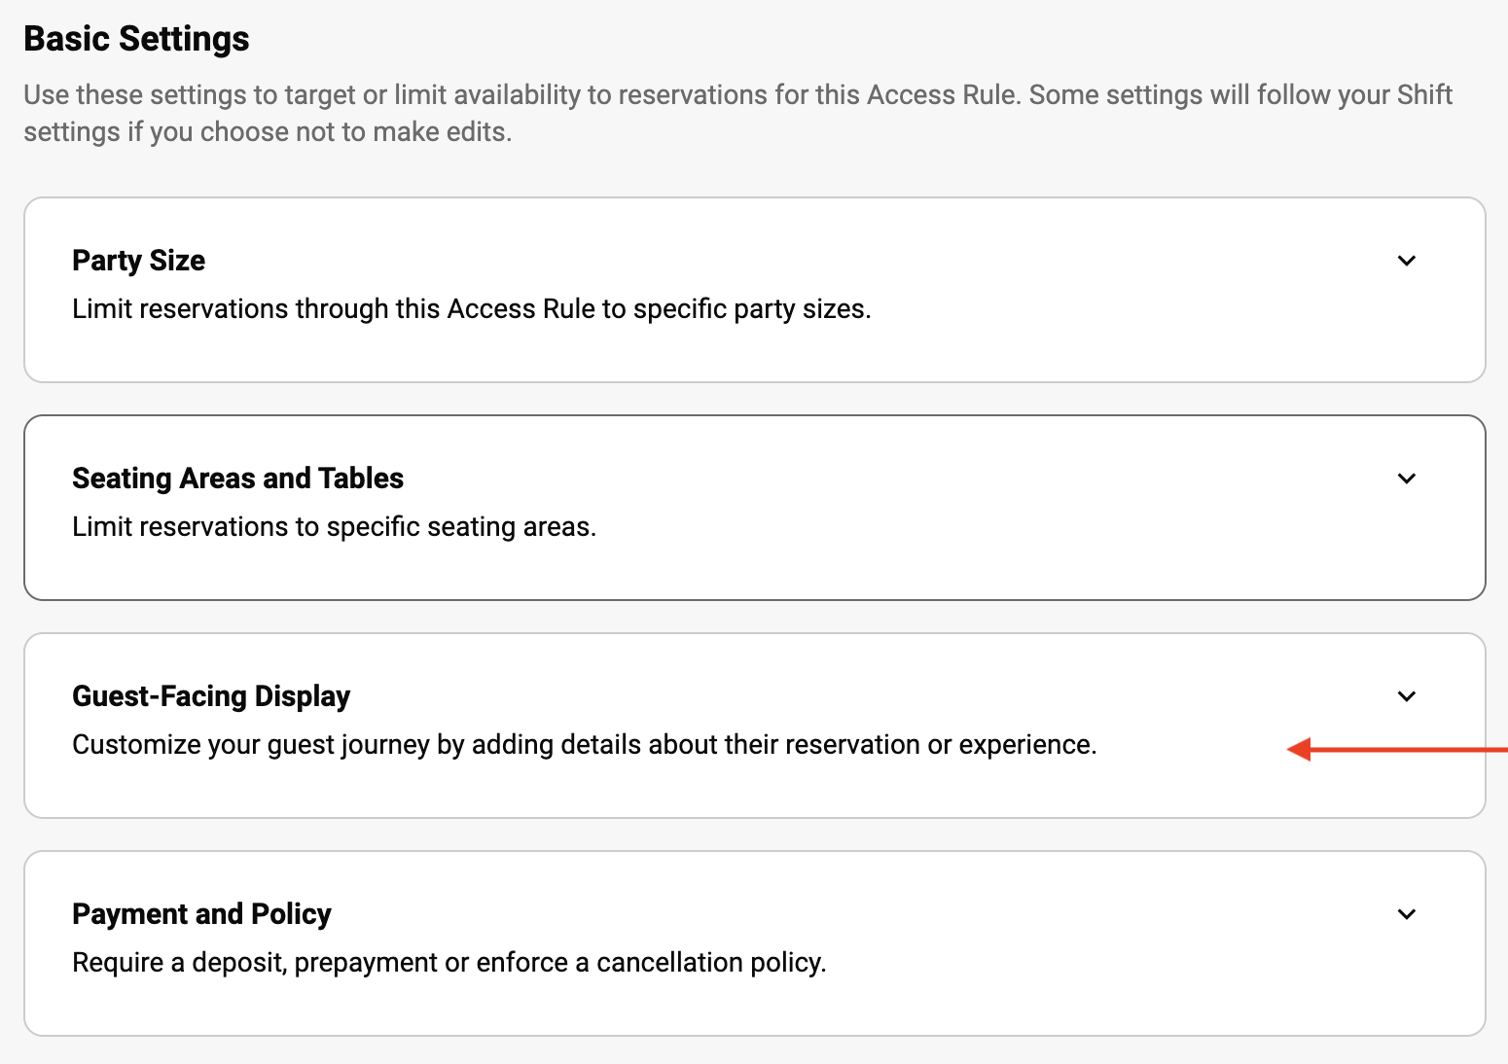This screenshot has width=1508, height=1064.
Task: Click the 'Require a deposit, prepayment' description
Action: pyautogui.click(x=449, y=963)
